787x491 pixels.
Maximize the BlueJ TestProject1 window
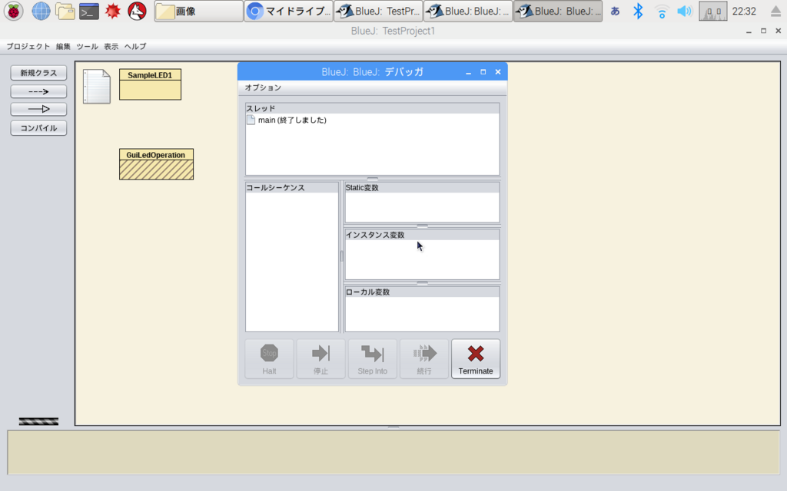click(x=763, y=31)
